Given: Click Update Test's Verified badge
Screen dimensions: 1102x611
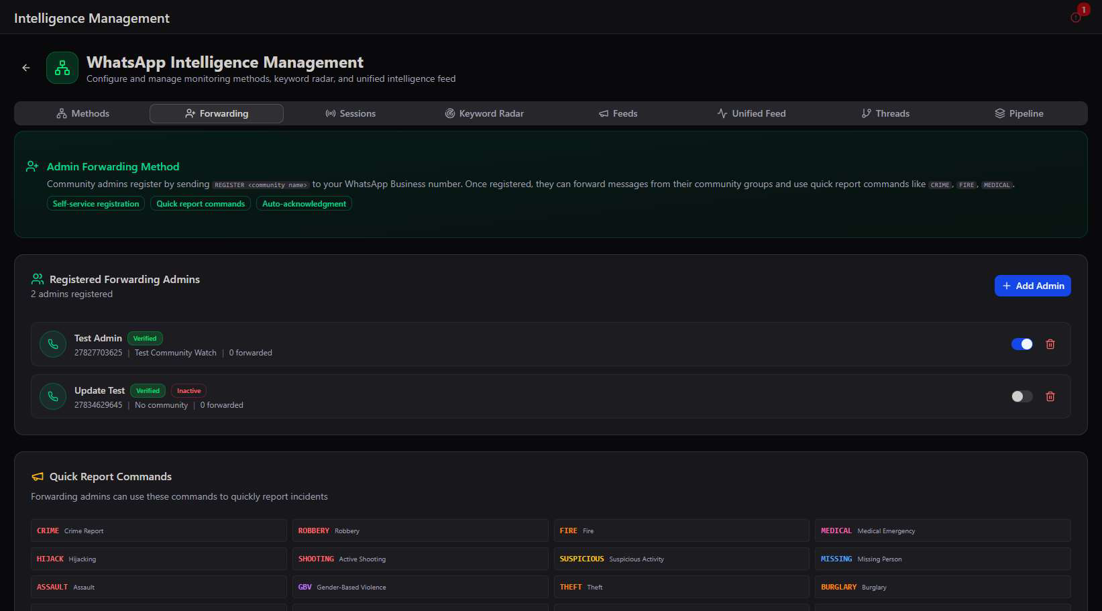Looking at the screenshot, I should [148, 391].
